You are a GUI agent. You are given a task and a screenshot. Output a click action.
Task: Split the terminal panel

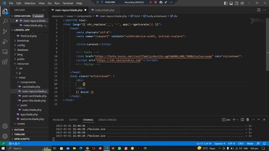pyautogui.click(x=242, y=120)
